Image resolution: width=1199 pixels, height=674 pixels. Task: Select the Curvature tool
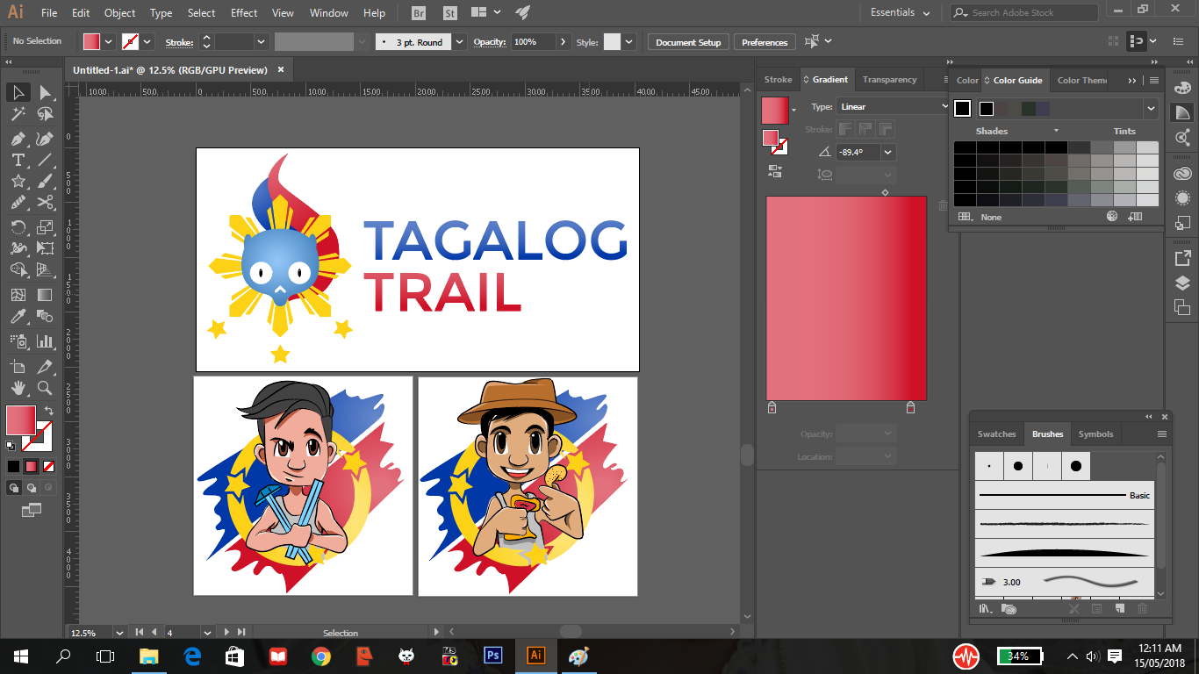point(45,138)
